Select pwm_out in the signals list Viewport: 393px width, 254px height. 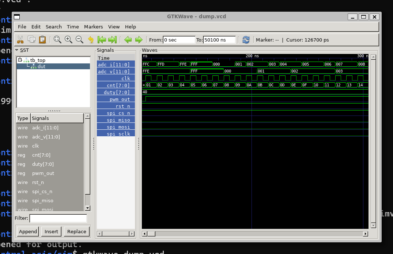click(x=43, y=173)
